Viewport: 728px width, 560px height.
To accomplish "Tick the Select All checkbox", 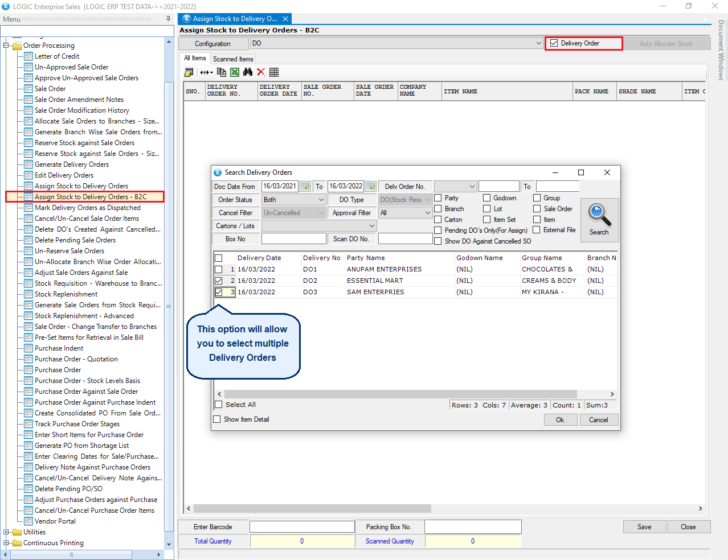I will 219,405.
